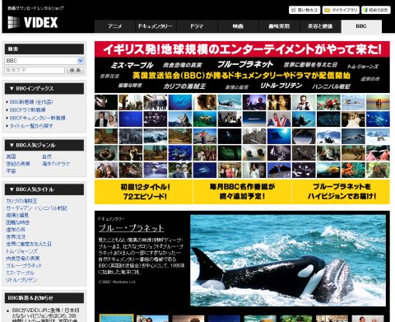The image size is (395, 322).
Task: Click the 海外TVドラマ genre link
Action: 56,164
